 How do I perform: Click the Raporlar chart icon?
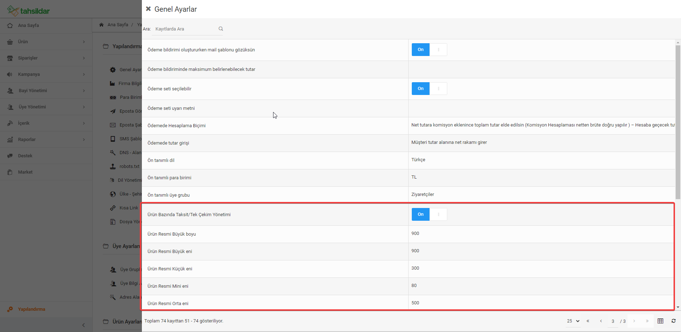[10, 140]
